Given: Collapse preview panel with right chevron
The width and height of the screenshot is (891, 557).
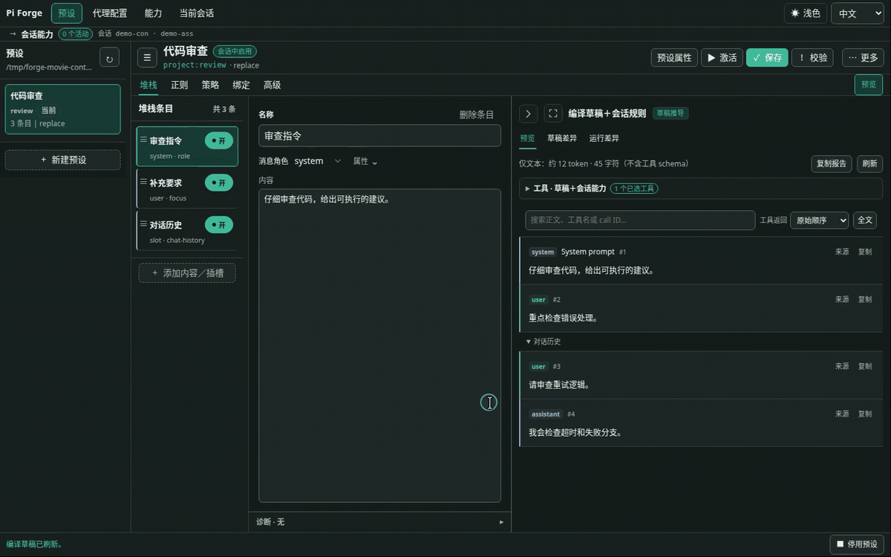Looking at the screenshot, I should pyautogui.click(x=528, y=114).
